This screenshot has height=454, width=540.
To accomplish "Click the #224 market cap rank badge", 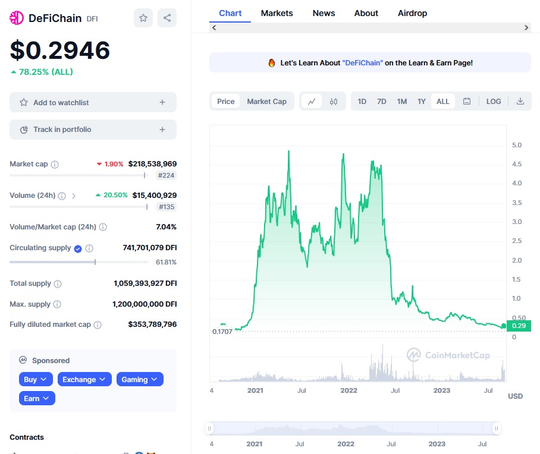I will point(166,175).
